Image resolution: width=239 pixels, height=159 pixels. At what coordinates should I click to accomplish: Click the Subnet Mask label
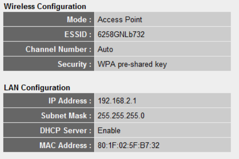click(x=66, y=116)
